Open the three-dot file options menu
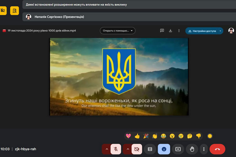Screen dimensions: 236x157 [179, 31]
